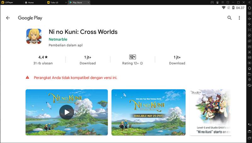Screen dimensions: 252x143
Task: Open the three-dot overflow menu
Action: (239, 18)
